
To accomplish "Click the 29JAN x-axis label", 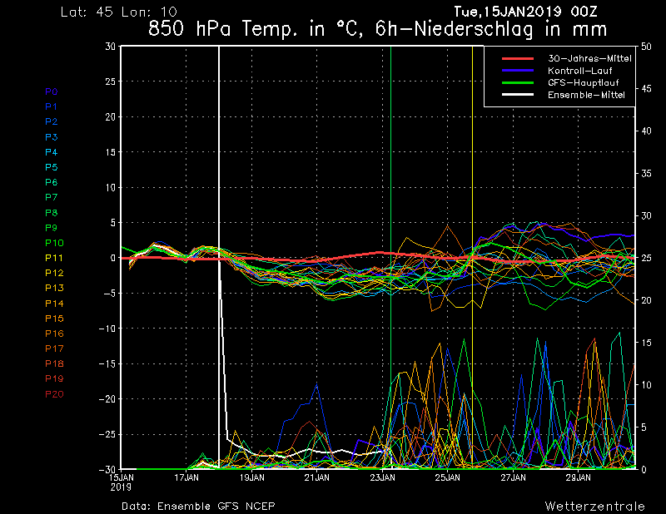I will pyautogui.click(x=578, y=478).
